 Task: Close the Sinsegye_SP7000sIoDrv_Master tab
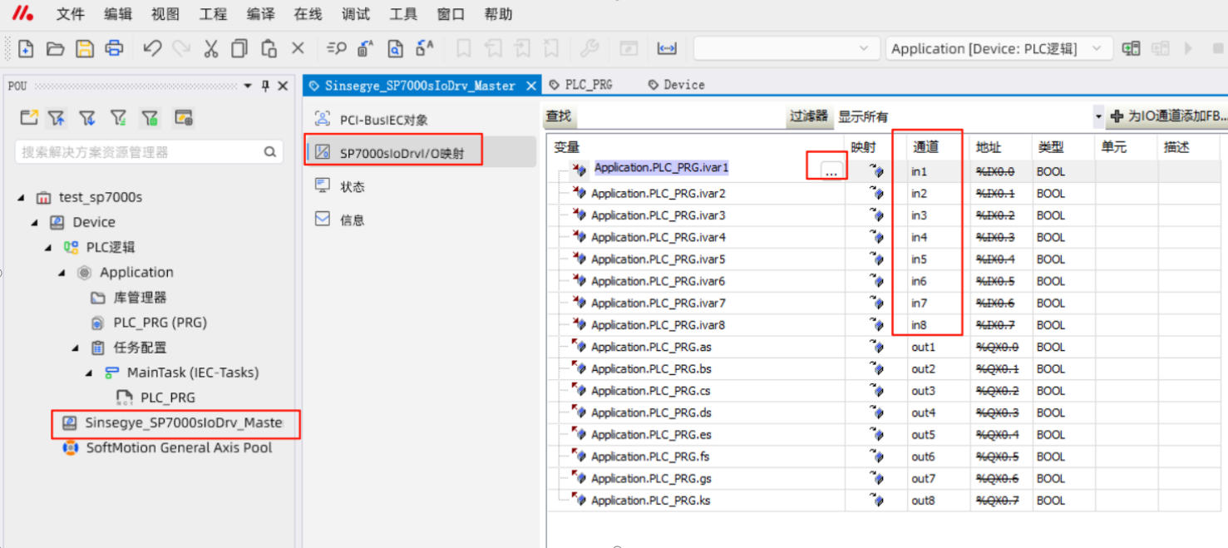click(x=531, y=86)
